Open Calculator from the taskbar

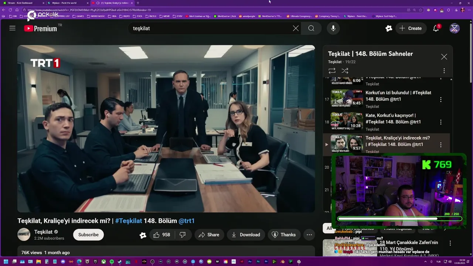[47, 262]
